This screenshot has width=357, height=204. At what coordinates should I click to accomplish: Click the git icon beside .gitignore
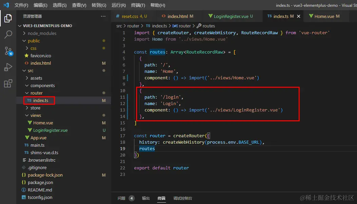[x=24, y=167]
